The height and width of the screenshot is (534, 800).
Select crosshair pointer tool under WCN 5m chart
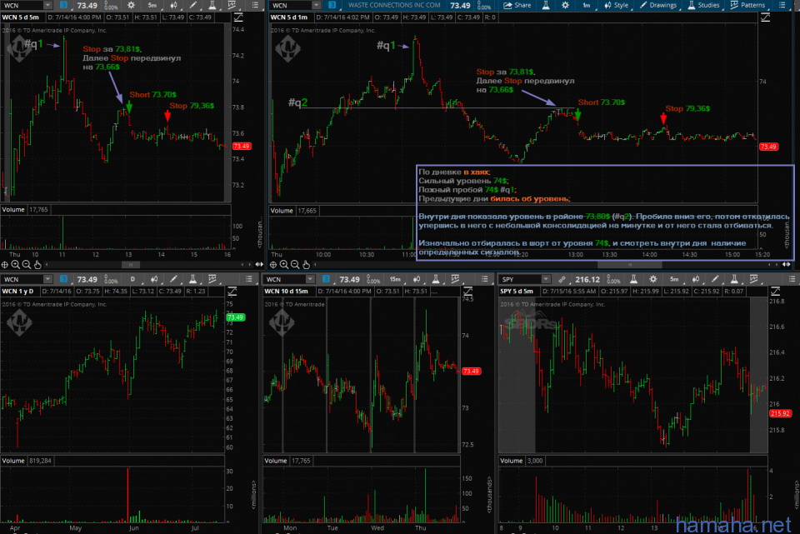(x=5, y=264)
